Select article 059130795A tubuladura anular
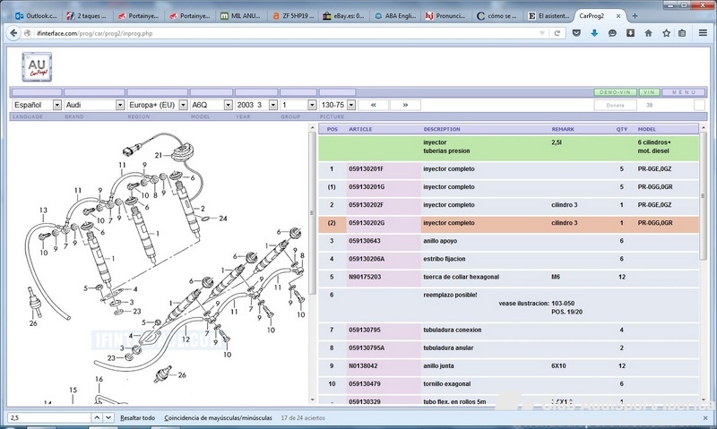The image size is (717, 429). click(x=508, y=347)
